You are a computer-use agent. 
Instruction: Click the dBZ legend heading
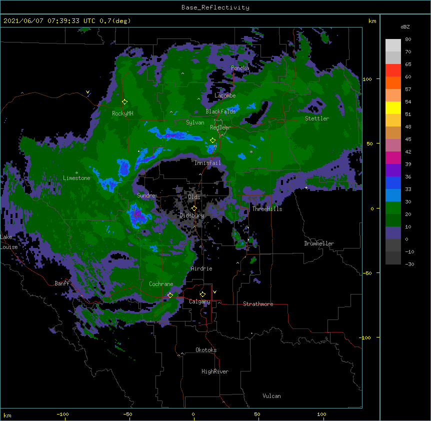pyautogui.click(x=405, y=26)
